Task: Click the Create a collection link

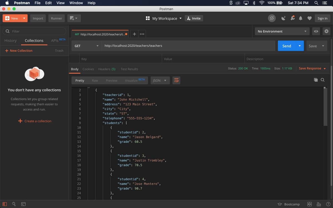Action: tap(35, 121)
